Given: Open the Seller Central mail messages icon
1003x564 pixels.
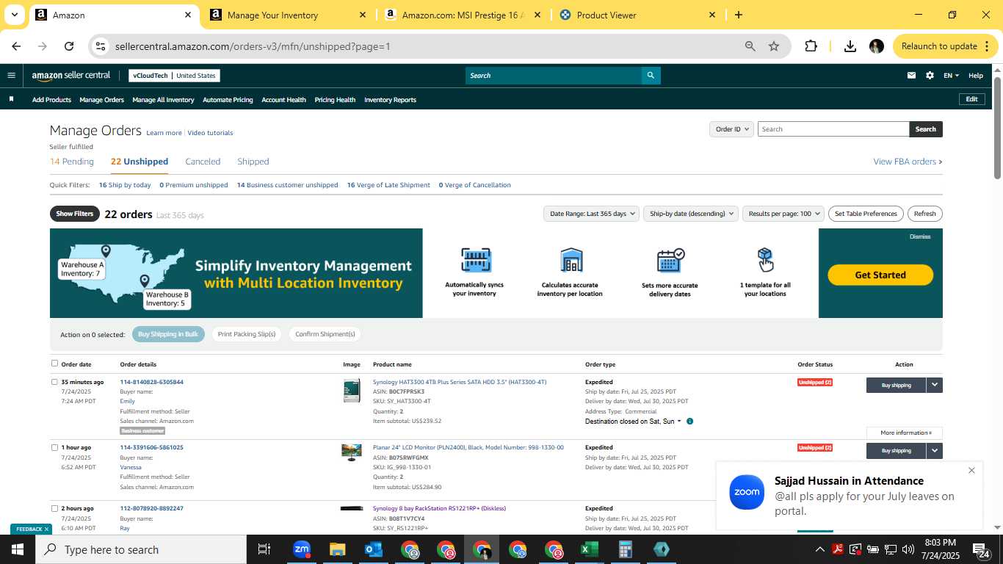Looking at the screenshot, I should tap(911, 75).
